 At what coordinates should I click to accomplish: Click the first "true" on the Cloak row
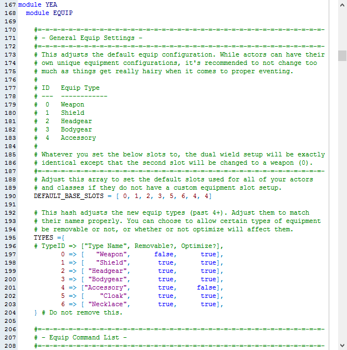pos(166,296)
